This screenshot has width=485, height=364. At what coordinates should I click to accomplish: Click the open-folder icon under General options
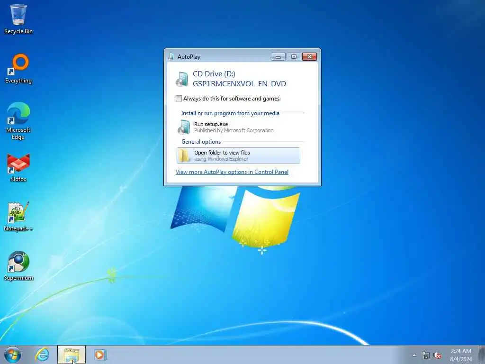pos(185,155)
